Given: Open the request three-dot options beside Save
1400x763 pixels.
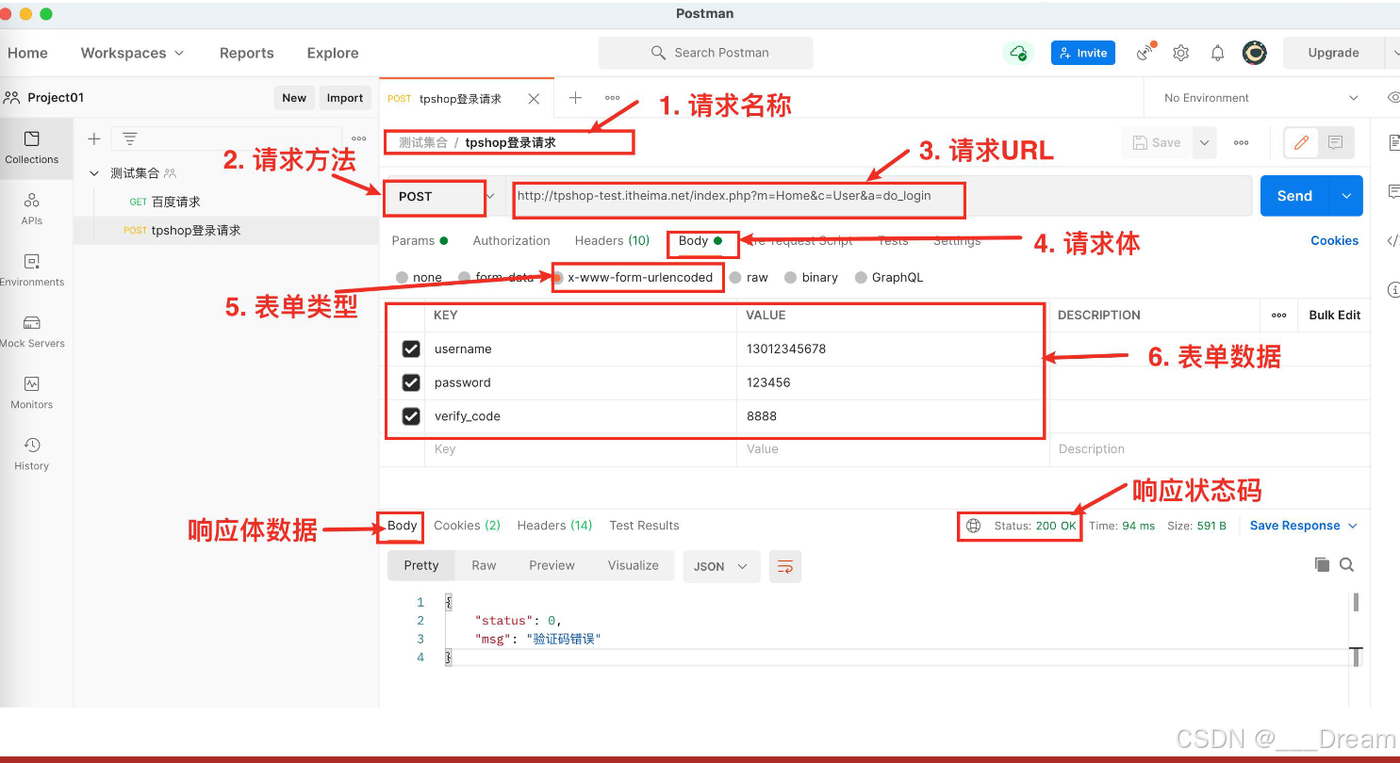Looking at the screenshot, I should (x=1242, y=143).
